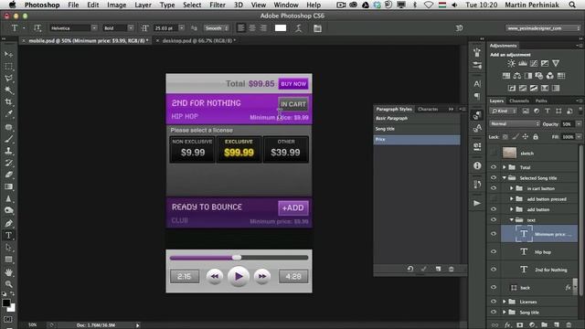Click the foreground color swatch

[x=5, y=302]
